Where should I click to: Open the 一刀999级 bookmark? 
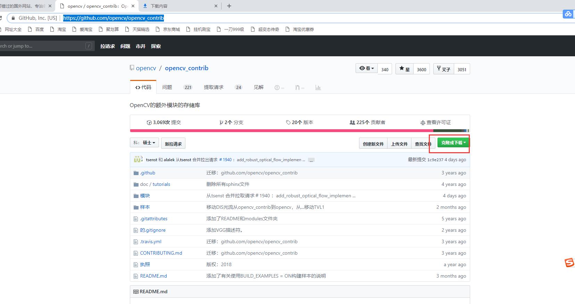[x=230, y=30]
